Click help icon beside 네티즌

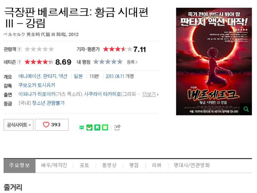pos(19,62)
